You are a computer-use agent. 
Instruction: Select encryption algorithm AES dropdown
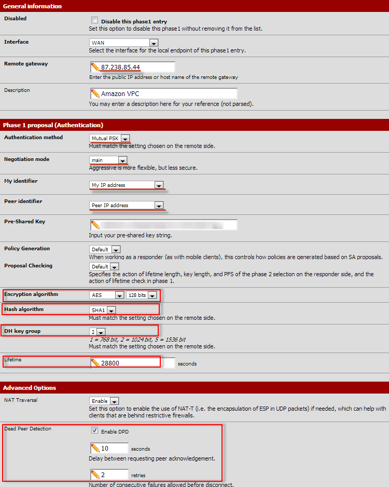(107, 295)
